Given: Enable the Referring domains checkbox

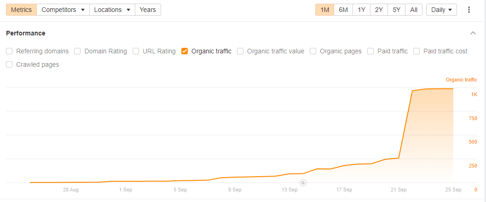Looking at the screenshot, I should click(x=9, y=51).
